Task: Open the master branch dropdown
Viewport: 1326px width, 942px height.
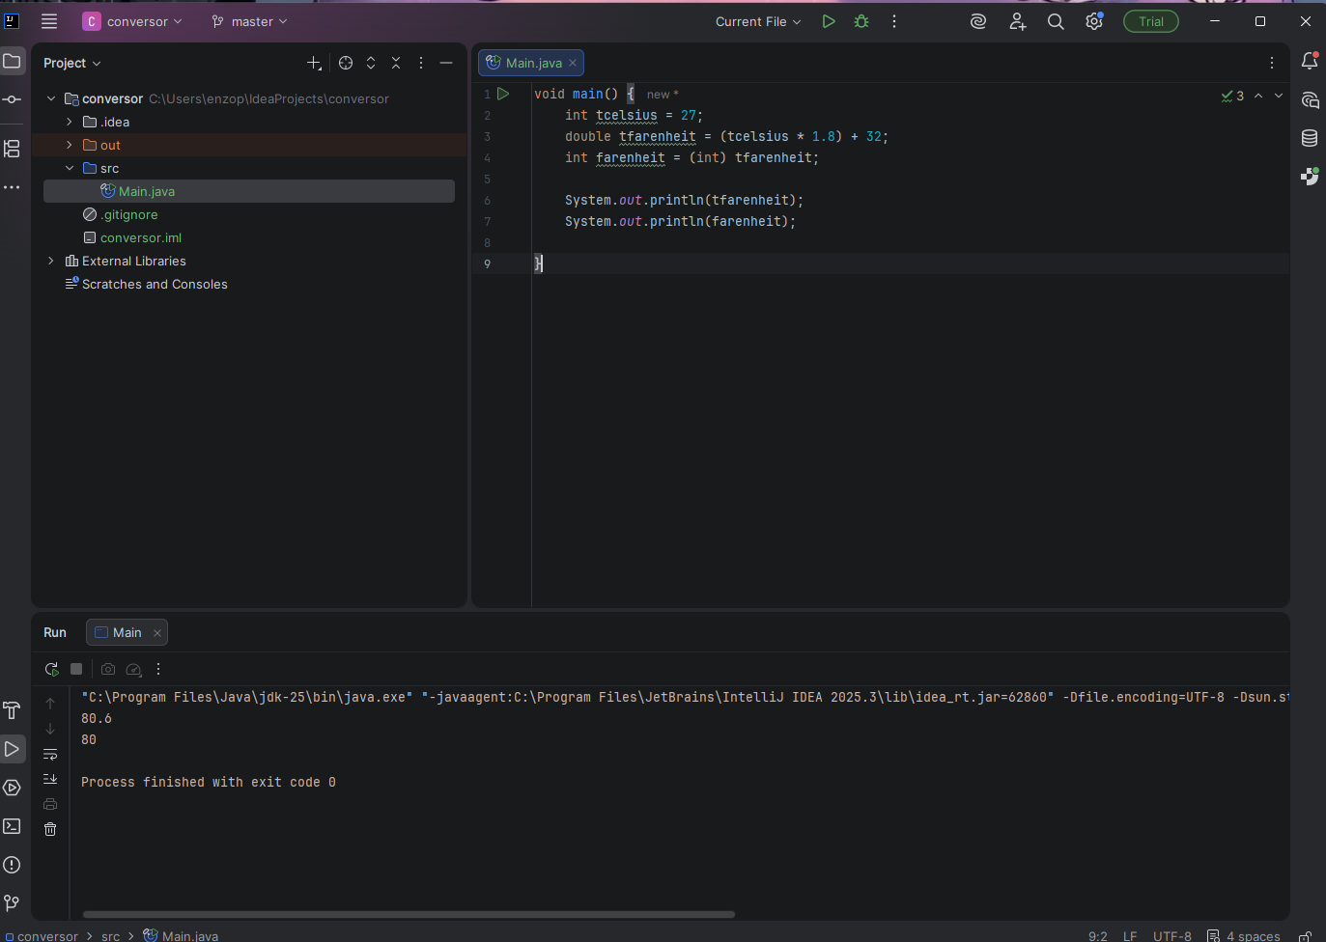Action: 250,21
